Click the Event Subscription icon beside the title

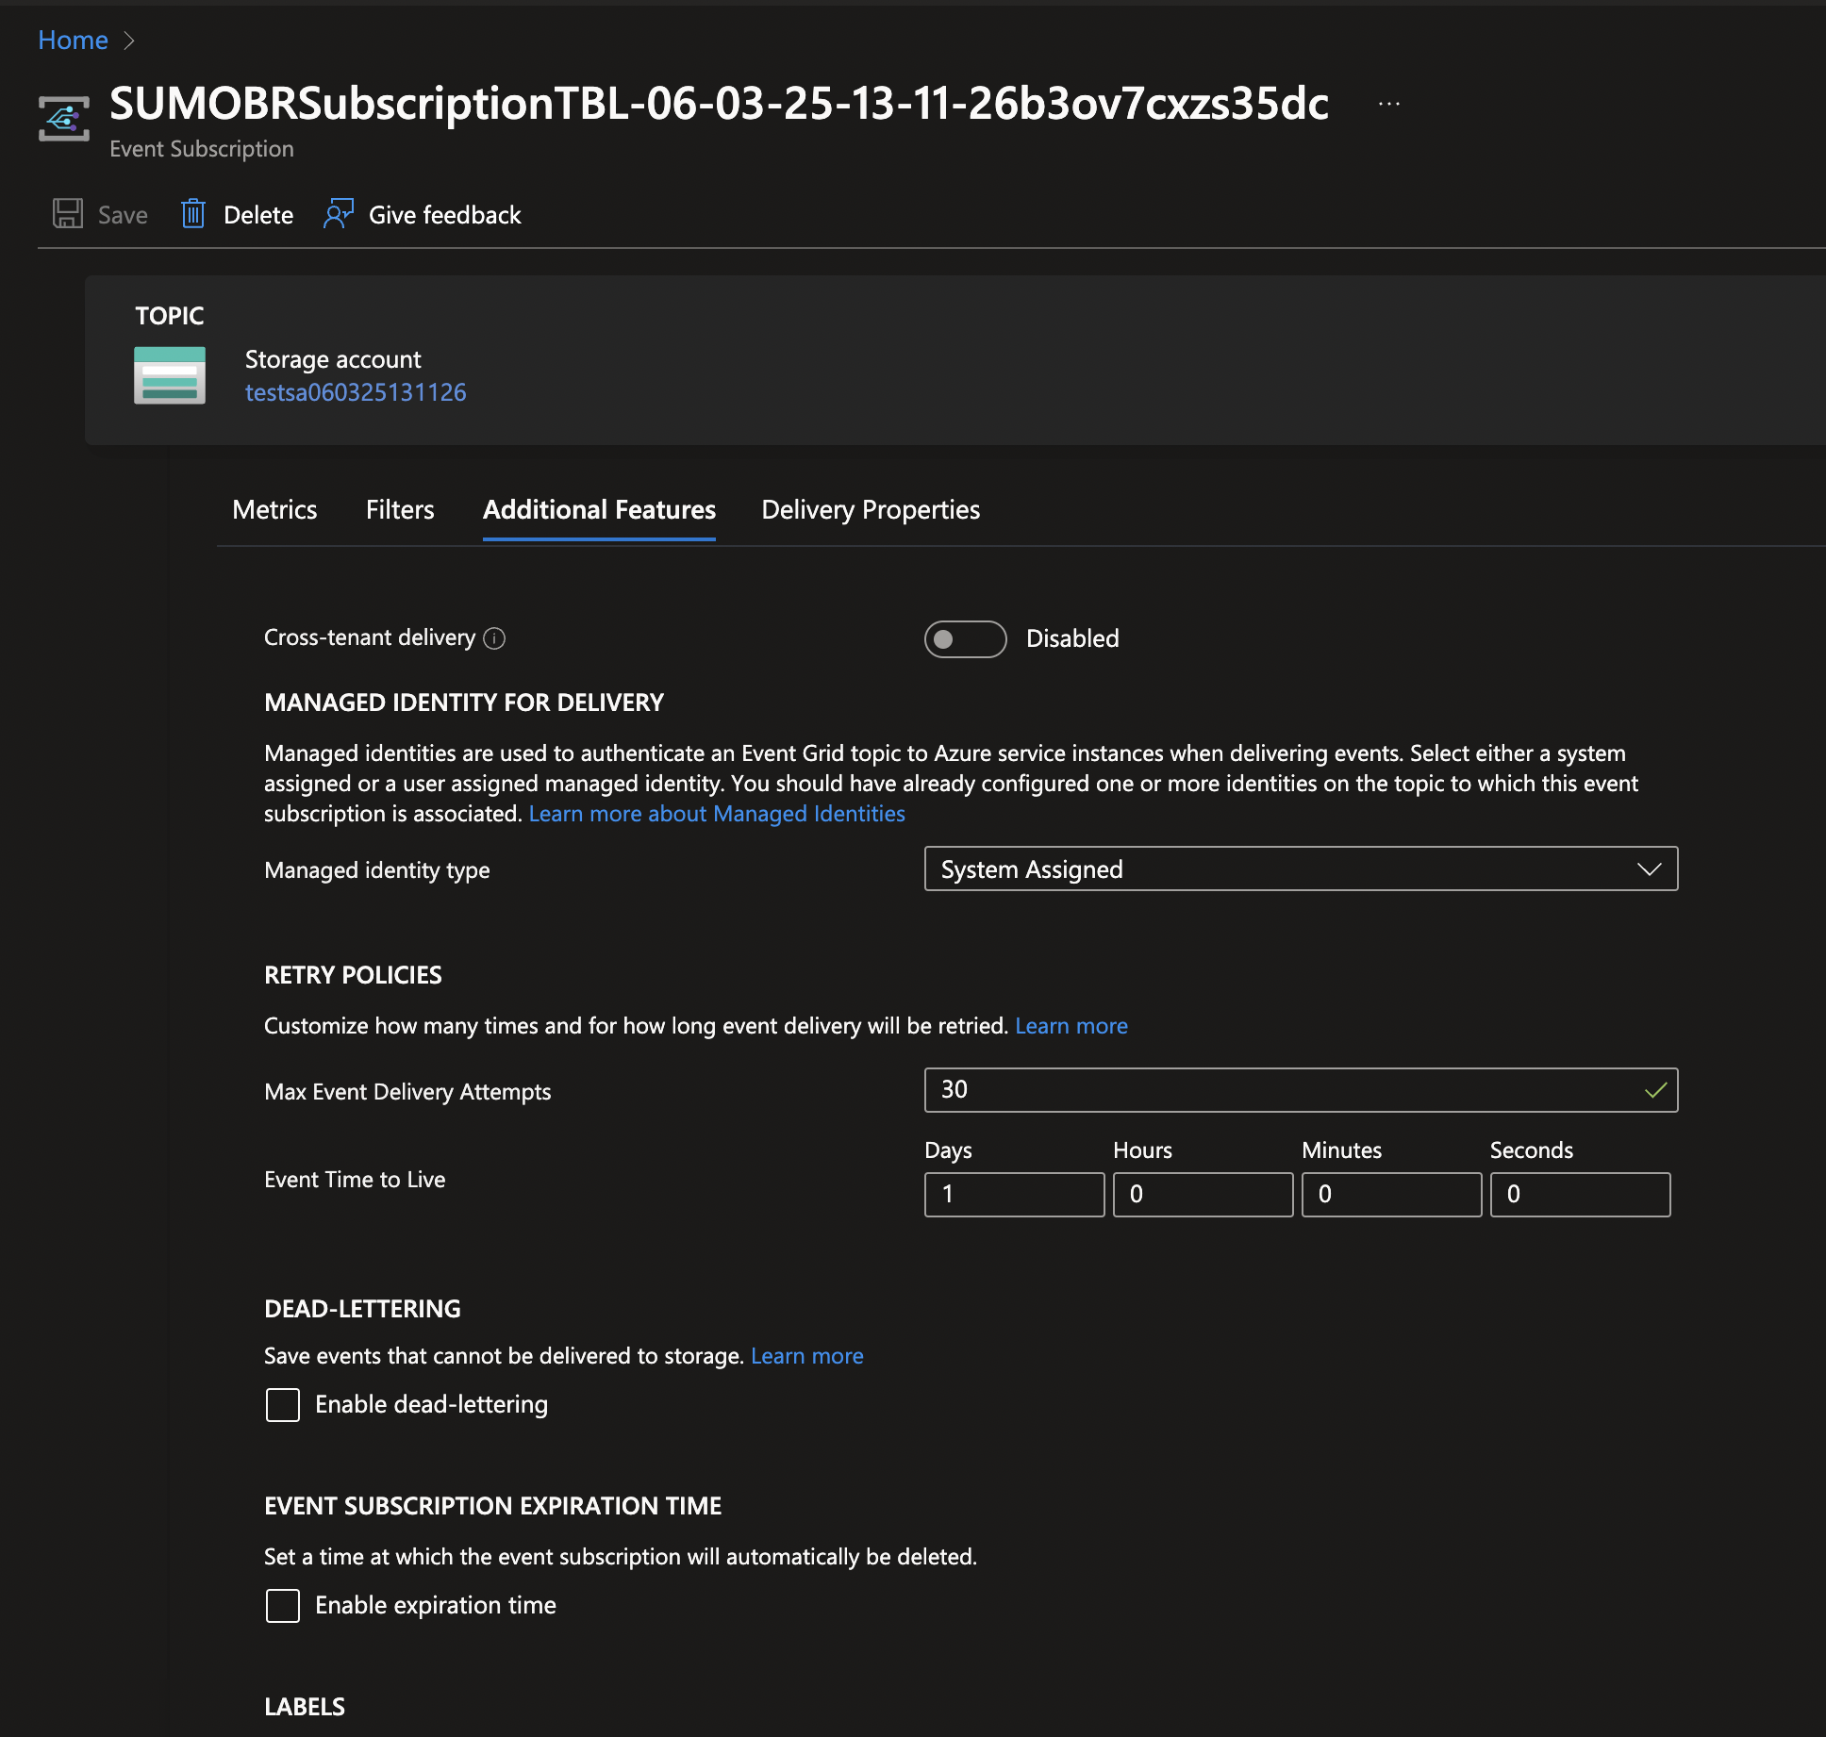click(x=62, y=119)
